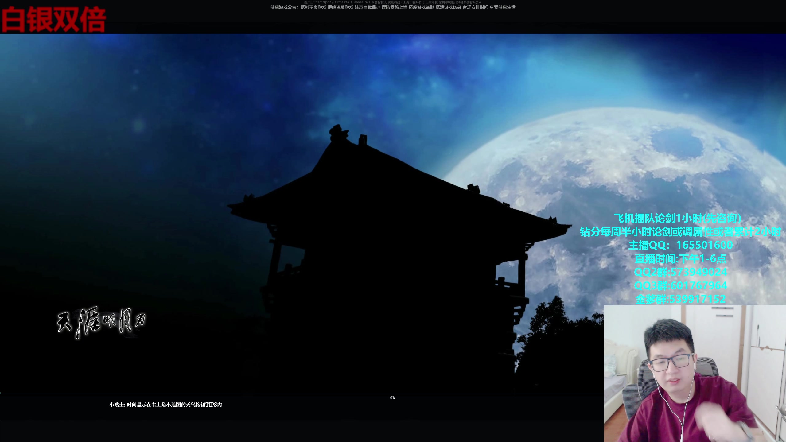This screenshot has height=442, width=786.
Task: Click the QQ2群:573949024 line
Action: (680, 272)
